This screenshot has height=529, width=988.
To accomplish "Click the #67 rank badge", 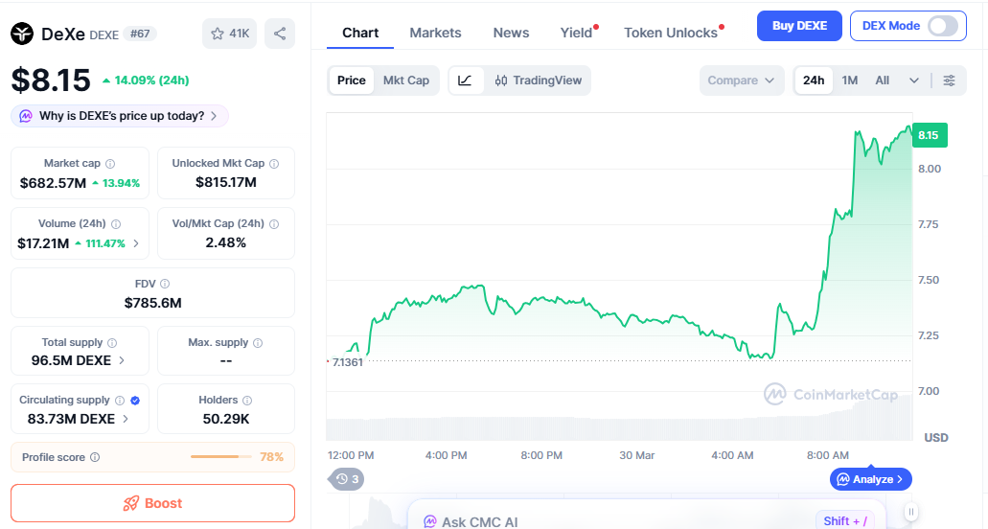I will point(140,34).
